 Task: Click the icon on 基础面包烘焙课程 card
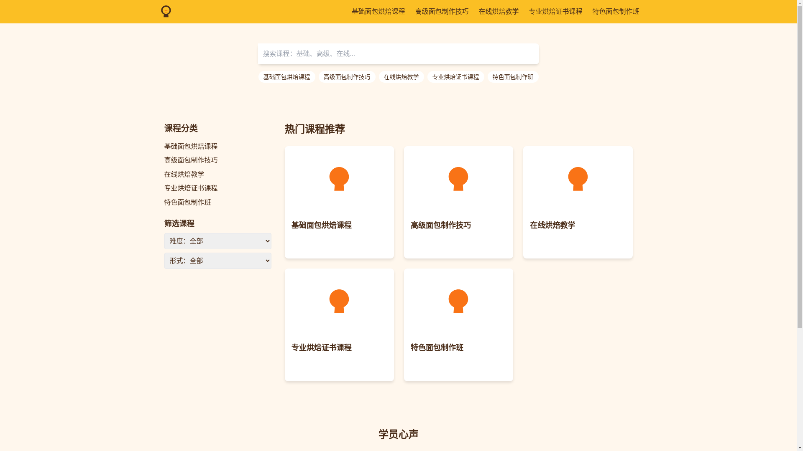tap(339, 179)
